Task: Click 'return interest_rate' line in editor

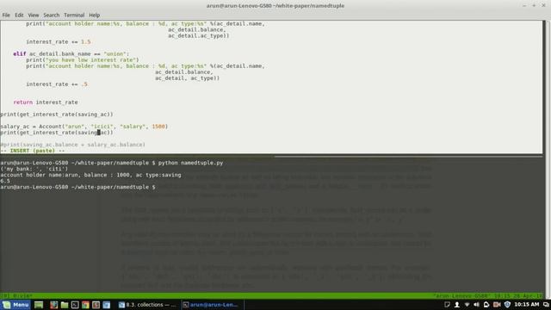Action: pos(46,102)
